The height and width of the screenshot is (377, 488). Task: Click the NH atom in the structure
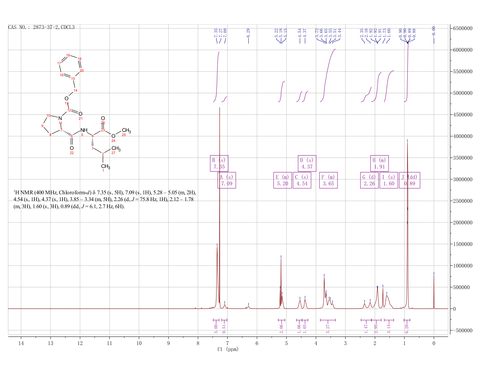(84, 130)
